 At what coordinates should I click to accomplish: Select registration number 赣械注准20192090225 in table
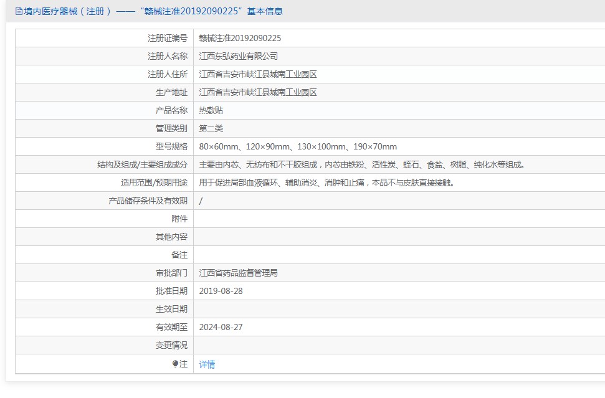tap(240, 38)
